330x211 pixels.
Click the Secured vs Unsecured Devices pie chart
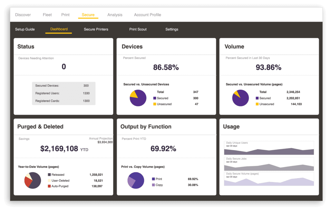[x=138, y=98]
